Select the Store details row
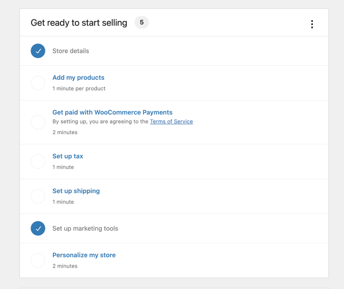This screenshot has height=289, width=344. 70,51
